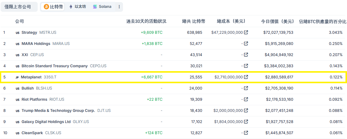Open Bitcoin Standard Treasury Company link
347x139 pixels.
55,66
